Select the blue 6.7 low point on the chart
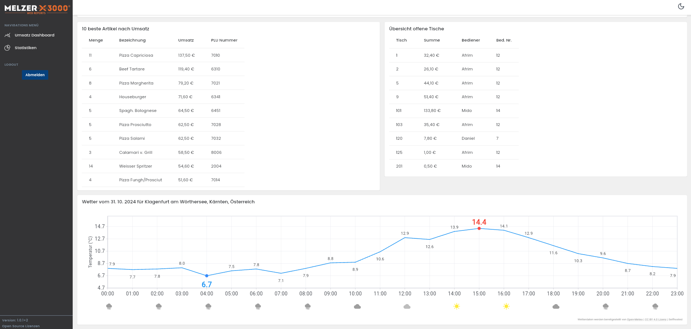 click(x=206, y=275)
